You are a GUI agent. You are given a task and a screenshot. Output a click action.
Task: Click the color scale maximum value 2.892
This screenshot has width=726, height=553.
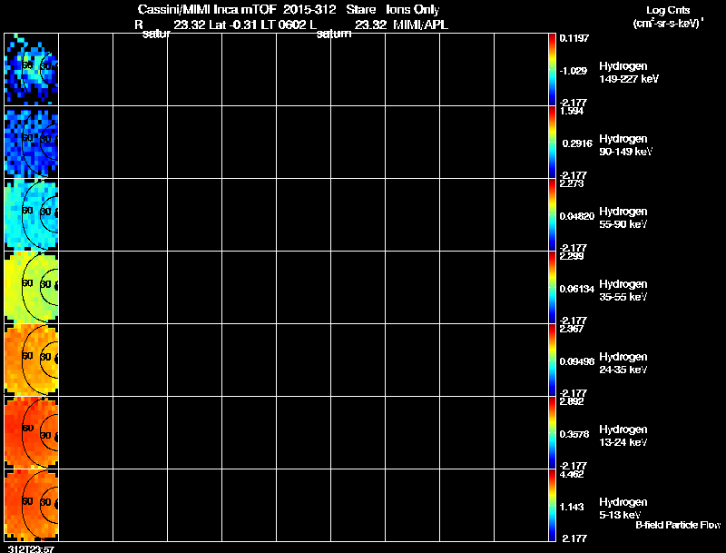coord(572,401)
